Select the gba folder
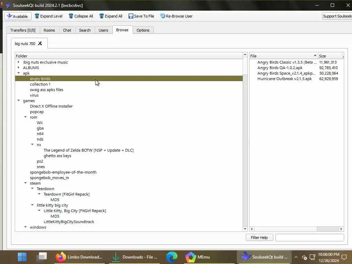This screenshot has height=264, width=352. (40, 128)
